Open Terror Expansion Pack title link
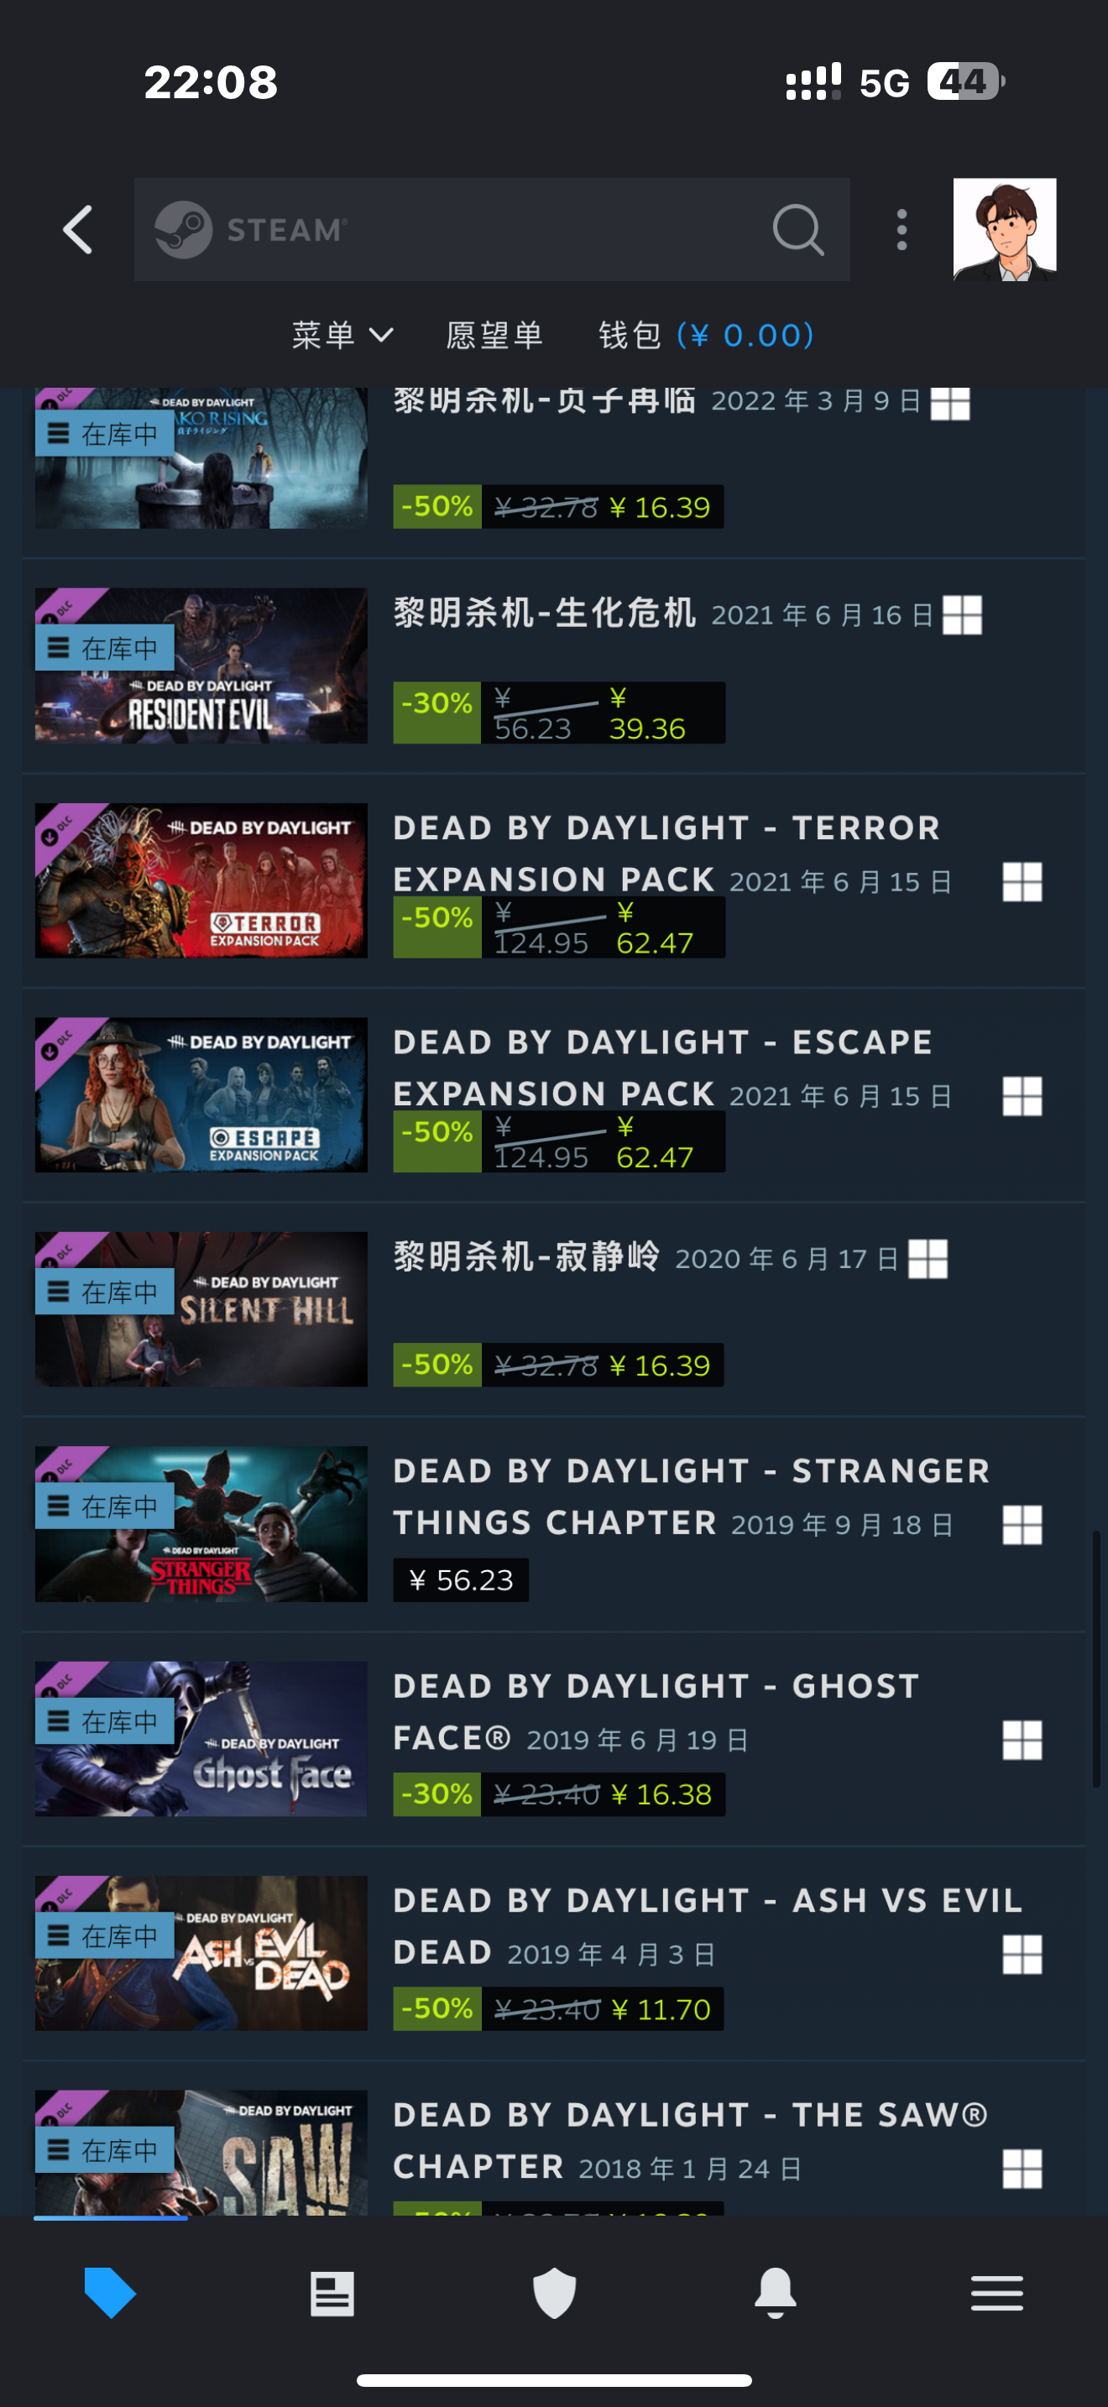 tap(667, 853)
